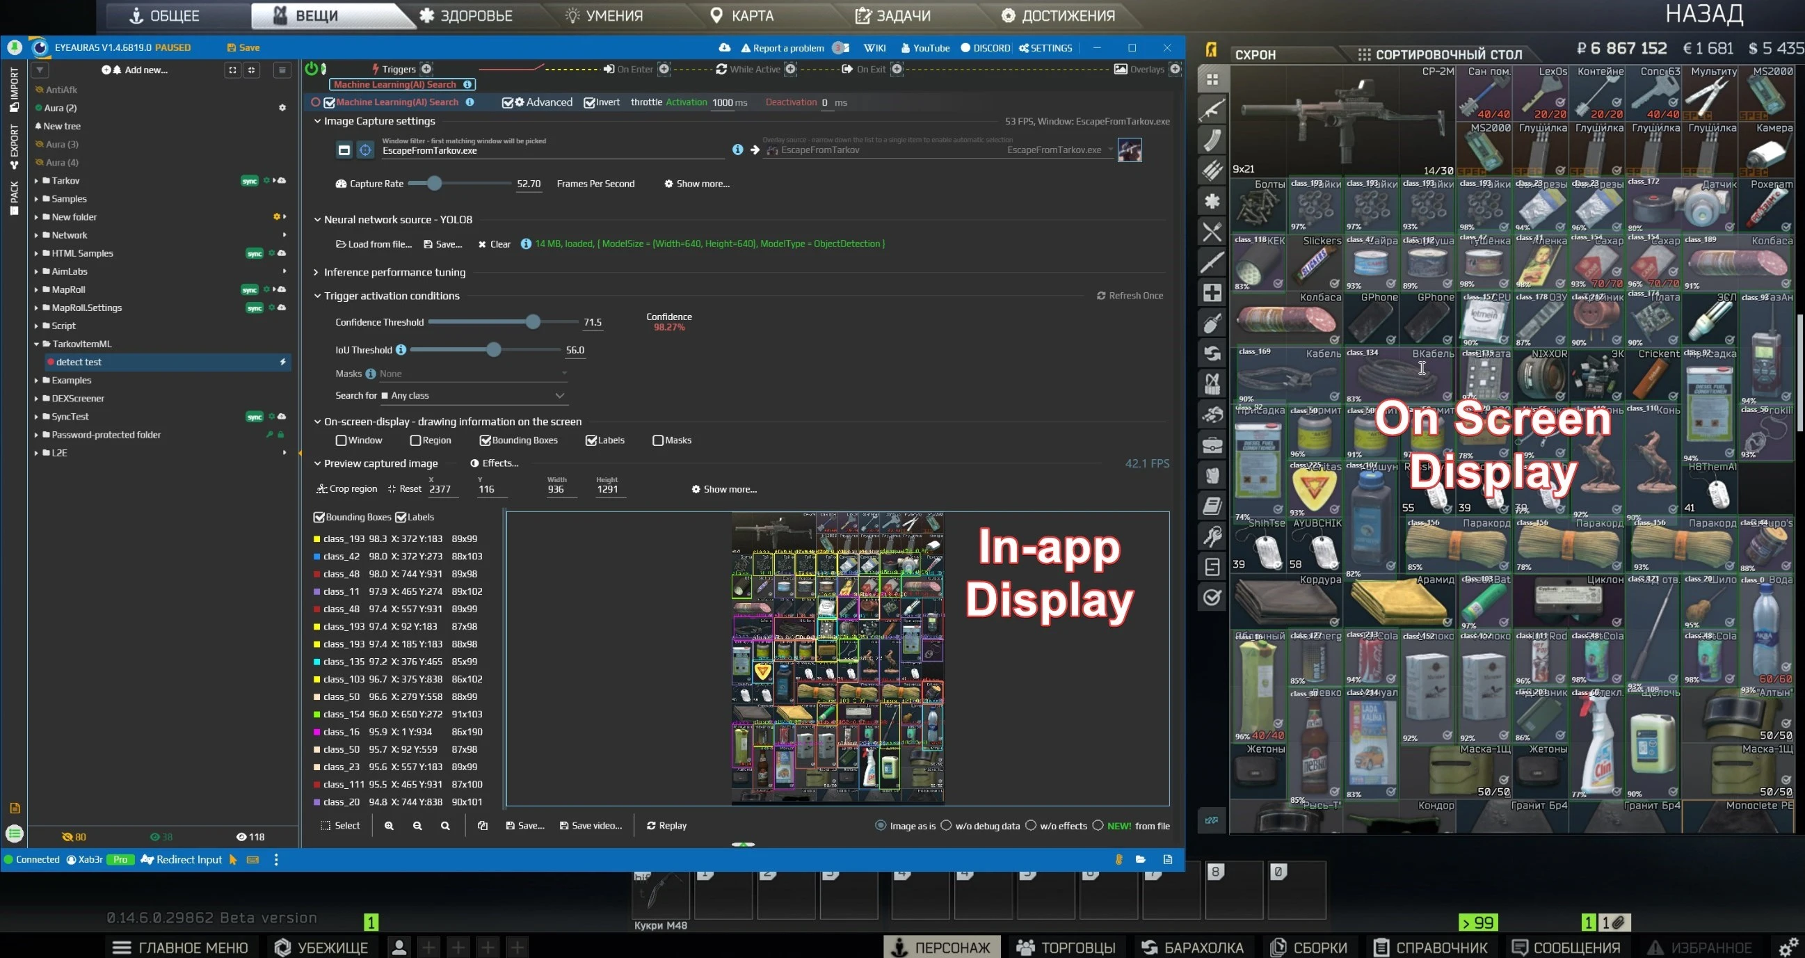Expand the Tarkov folder in tree
This screenshot has height=958, width=1805.
point(36,181)
